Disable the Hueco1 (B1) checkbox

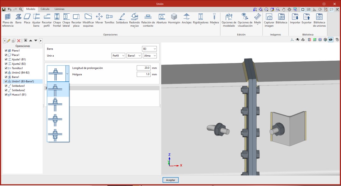click(6, 94)
